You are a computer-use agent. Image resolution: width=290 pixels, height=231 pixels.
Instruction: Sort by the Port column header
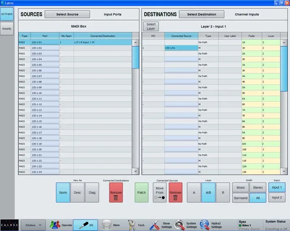point(45,36)
